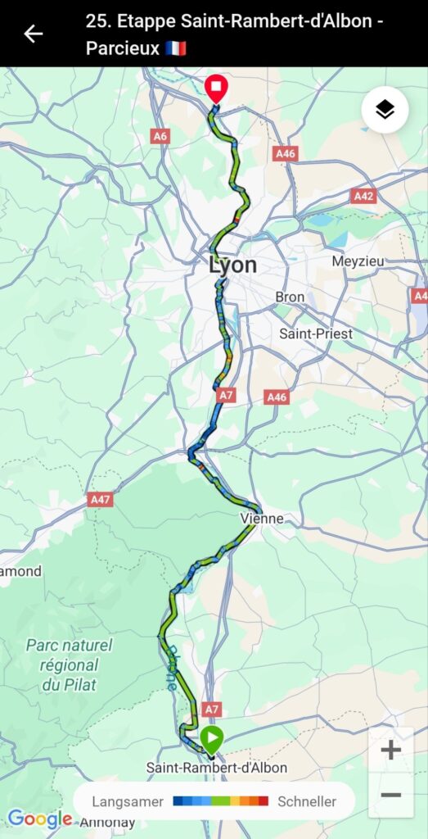
Task: Tap the A47 highway shield
Action: (x=100, y=500)
